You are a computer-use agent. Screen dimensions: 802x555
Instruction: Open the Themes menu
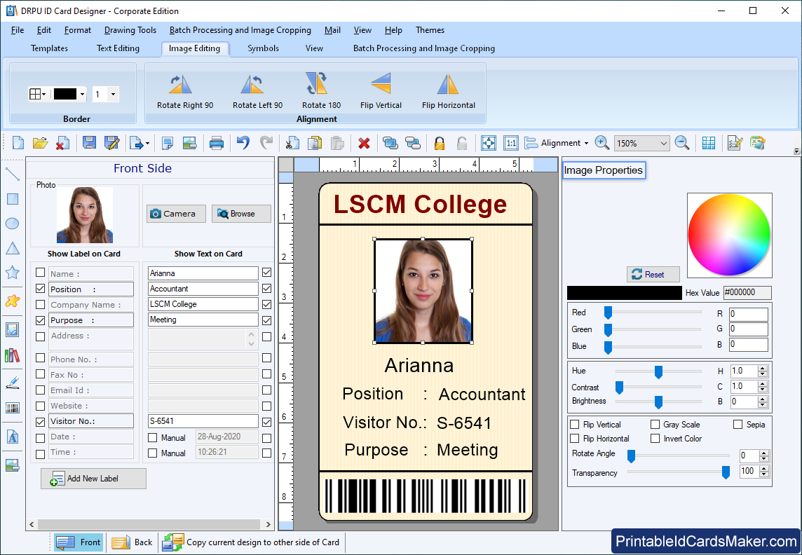click(x=430, y=30)
